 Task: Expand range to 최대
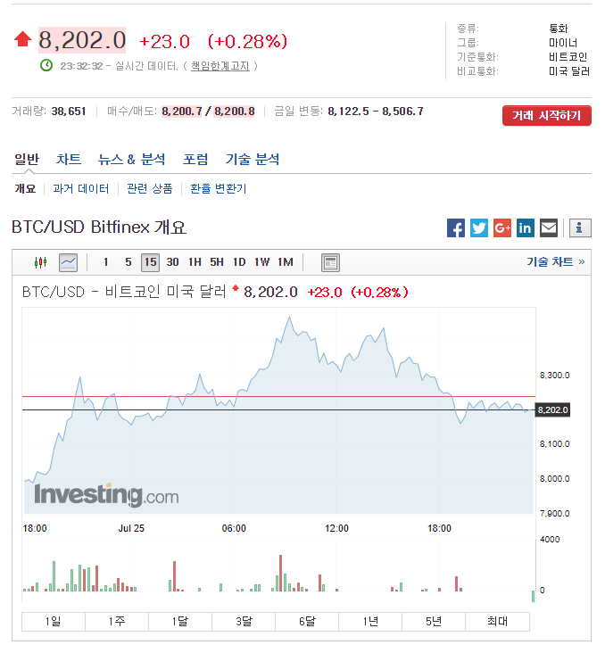click(498, 621)
